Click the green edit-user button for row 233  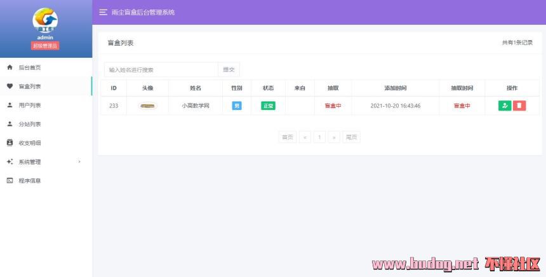[505, 105]
